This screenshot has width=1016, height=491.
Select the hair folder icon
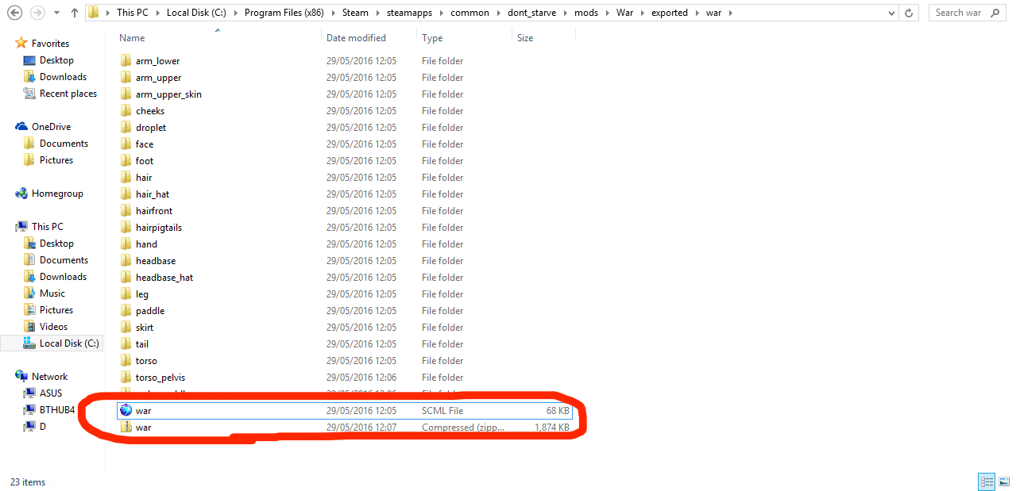click(x=126, y=178)
